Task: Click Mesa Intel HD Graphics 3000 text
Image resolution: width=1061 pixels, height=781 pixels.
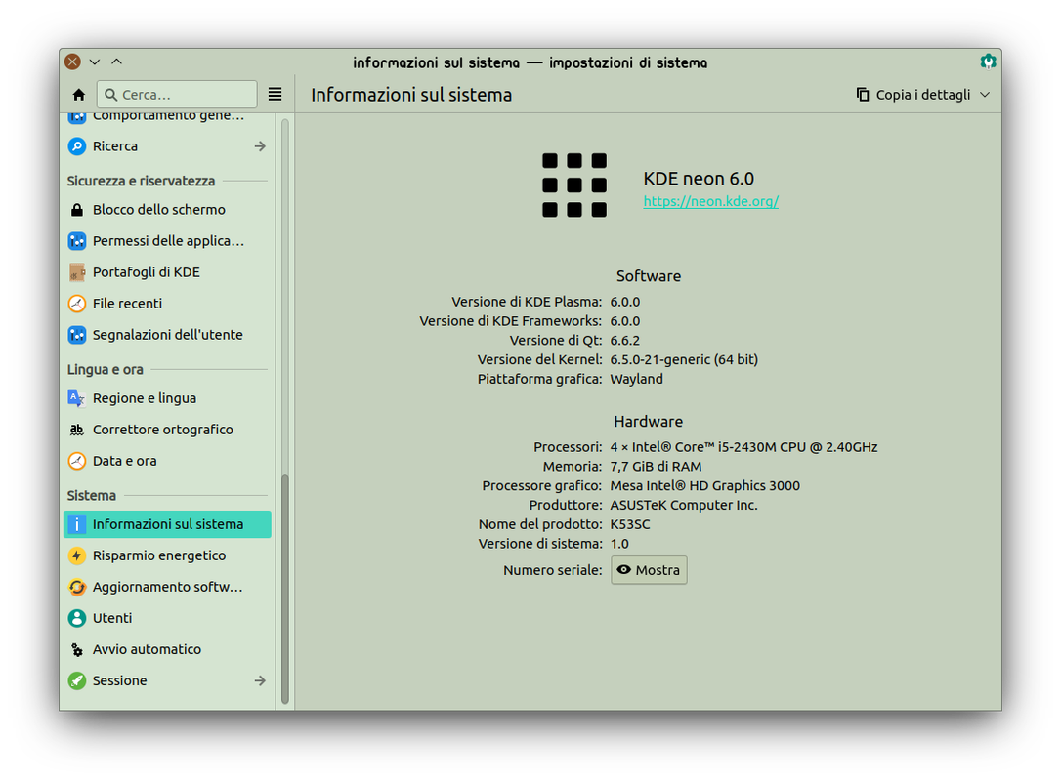Action: pos(704,486)
